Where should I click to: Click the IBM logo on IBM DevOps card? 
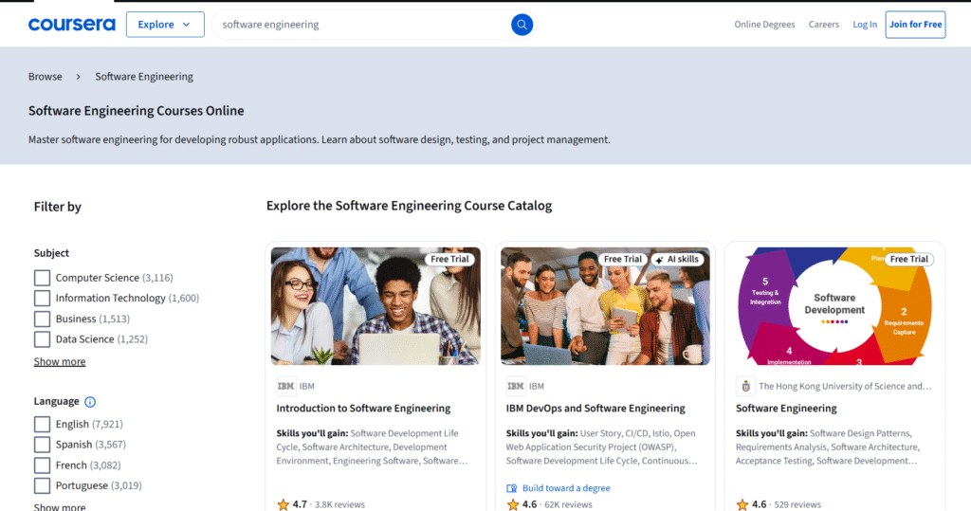(515, 386)
